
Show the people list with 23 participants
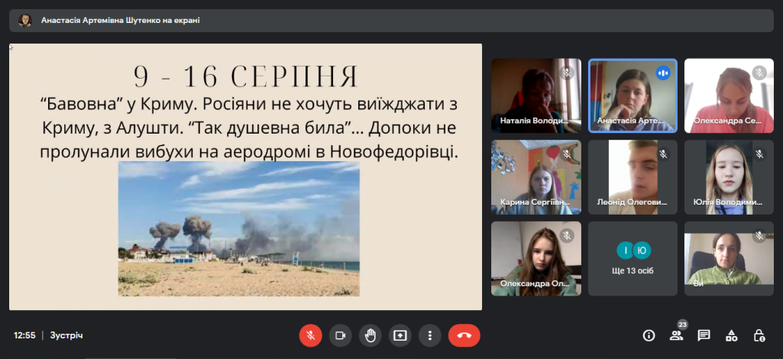(676, 335)
